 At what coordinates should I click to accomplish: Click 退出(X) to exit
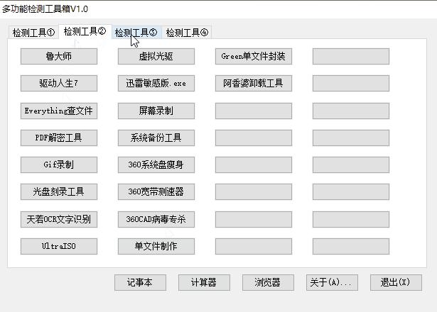pyautogui.click(x=396, y=282)
